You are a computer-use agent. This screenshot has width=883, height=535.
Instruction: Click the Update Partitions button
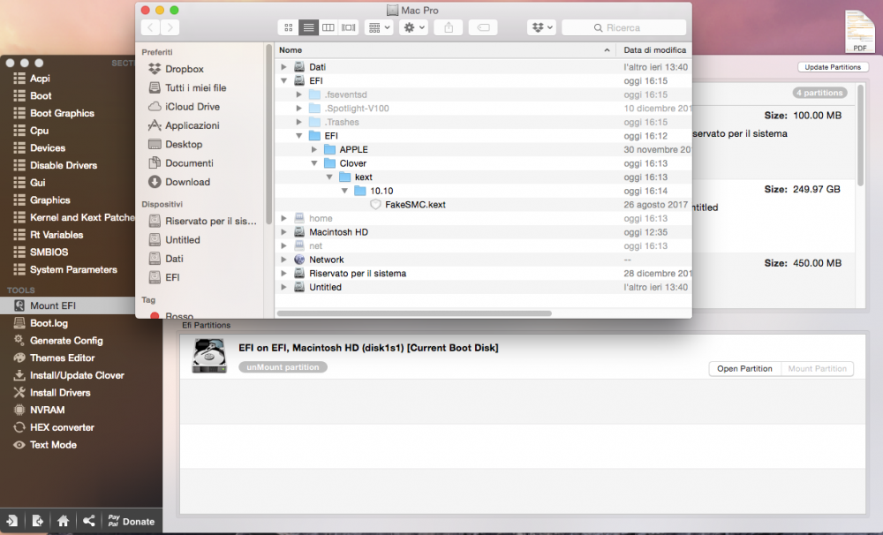(833, 67)
